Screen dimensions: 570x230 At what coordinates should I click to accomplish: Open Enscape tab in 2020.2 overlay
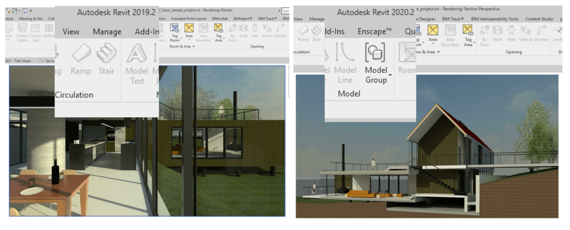(x=375, y=32)
